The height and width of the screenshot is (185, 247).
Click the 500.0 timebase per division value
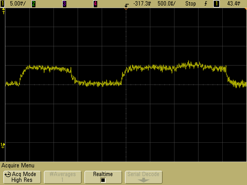point(166,3)
